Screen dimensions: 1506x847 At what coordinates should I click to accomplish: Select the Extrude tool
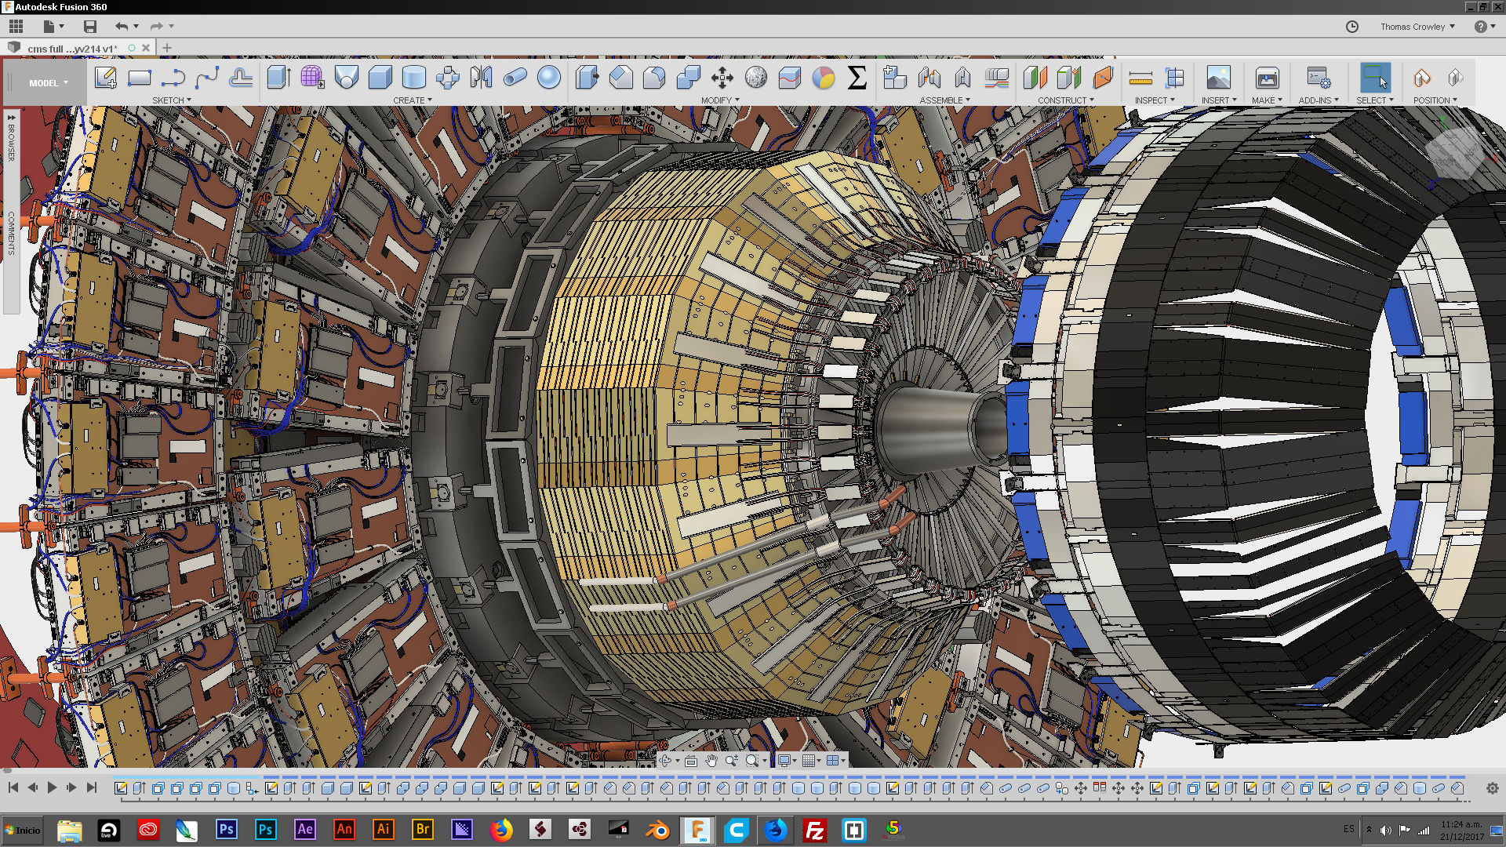point(278,78)
